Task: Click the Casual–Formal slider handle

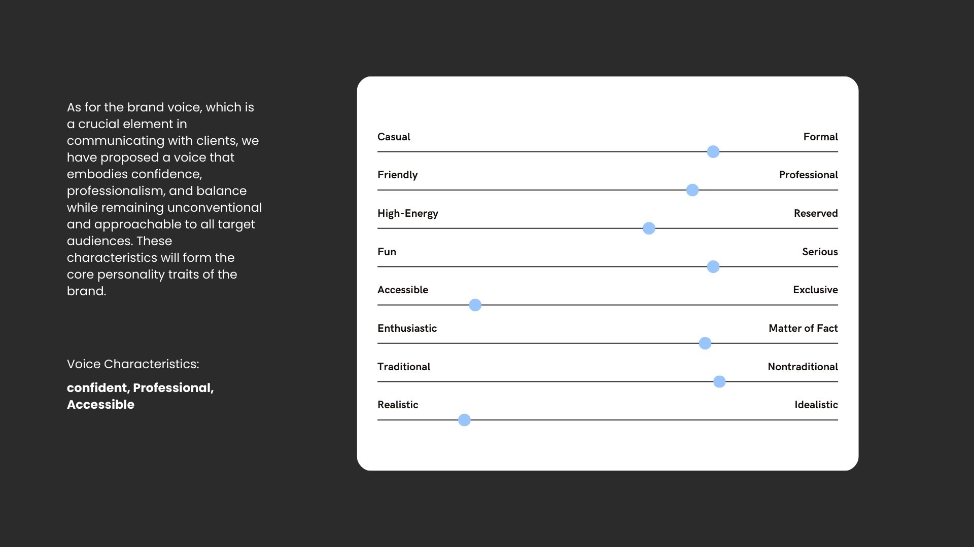Action: coord(713,151)
